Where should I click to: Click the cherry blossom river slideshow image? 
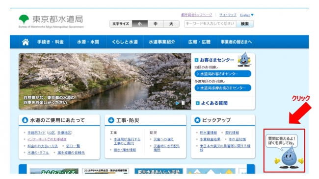point(105,81)
